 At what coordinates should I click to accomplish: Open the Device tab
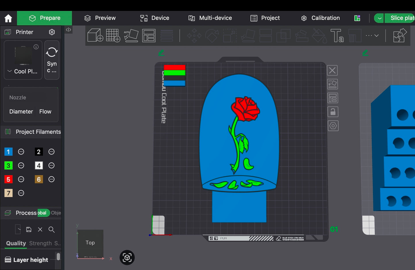pyautogui.click(x=155, y=18)
